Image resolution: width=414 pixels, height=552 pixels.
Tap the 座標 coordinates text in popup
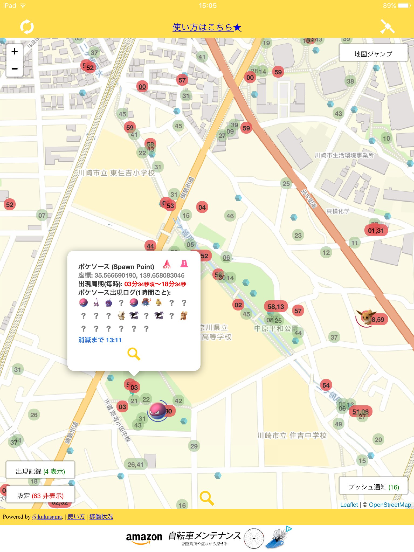pos(132,275)
